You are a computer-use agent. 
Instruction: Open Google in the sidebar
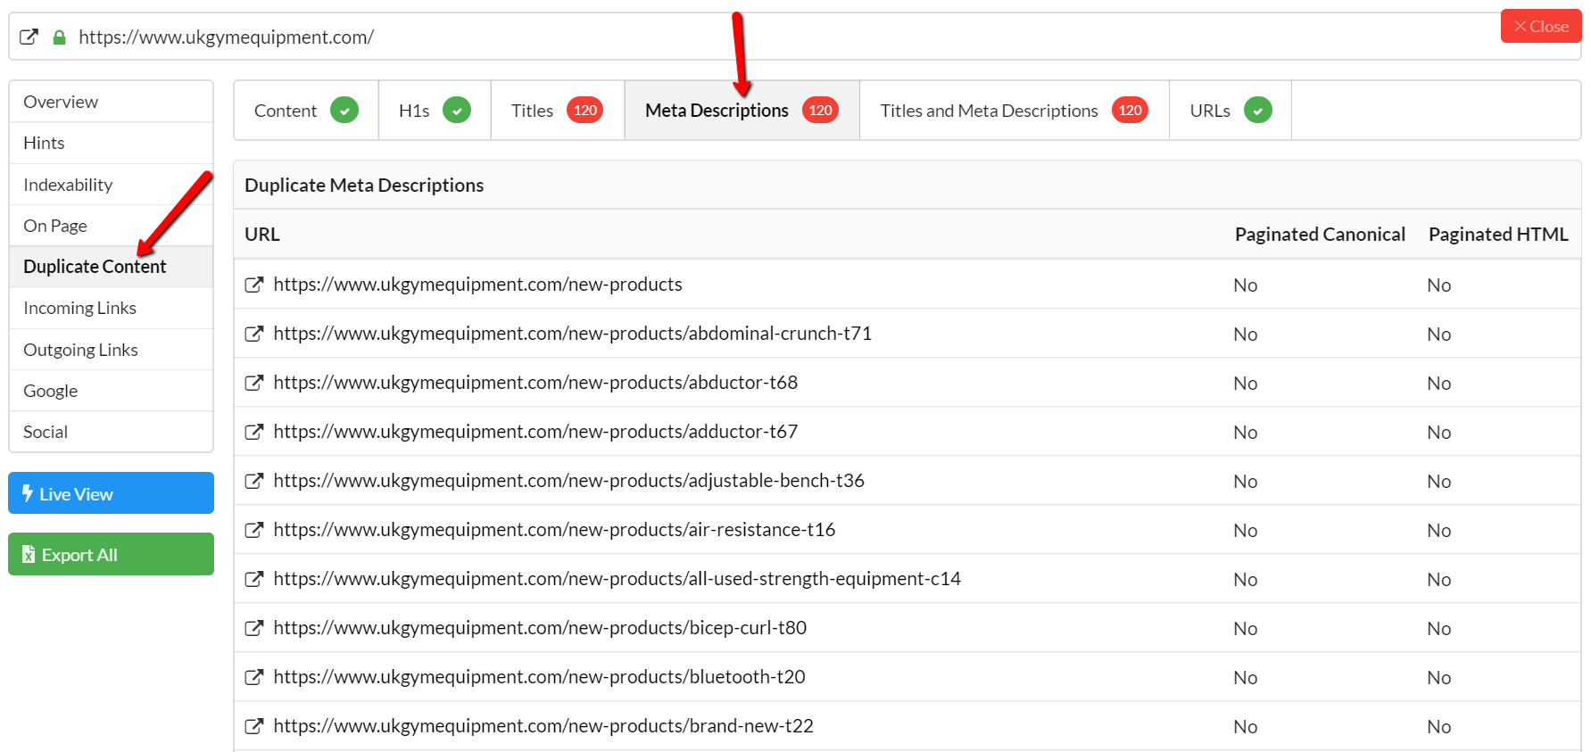112,391
